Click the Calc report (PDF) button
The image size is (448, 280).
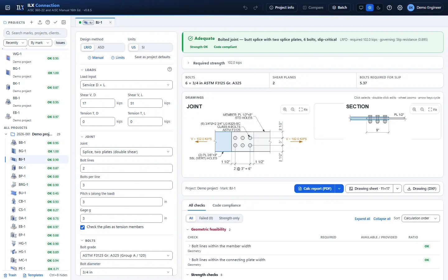[x=315, y=189]
